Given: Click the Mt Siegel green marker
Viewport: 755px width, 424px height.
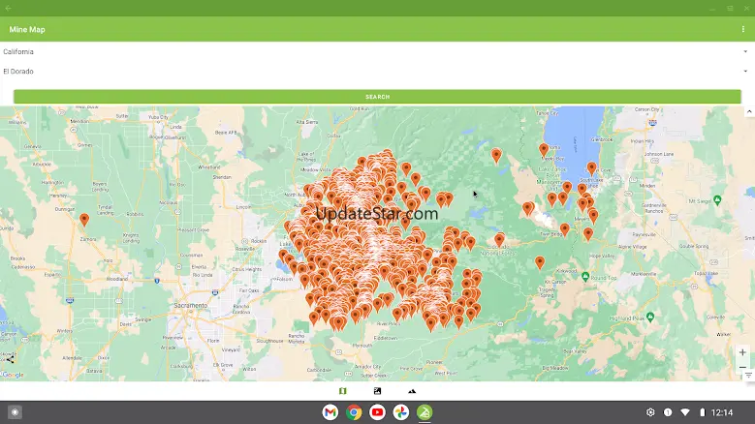Looking at the screenshot, I should pos(717,200).
